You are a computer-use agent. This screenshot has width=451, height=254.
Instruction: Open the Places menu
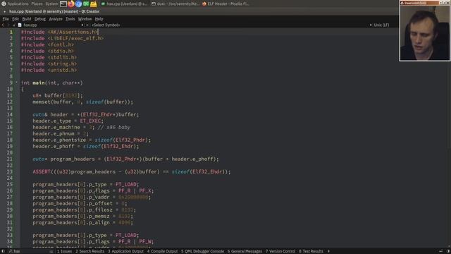37,4
